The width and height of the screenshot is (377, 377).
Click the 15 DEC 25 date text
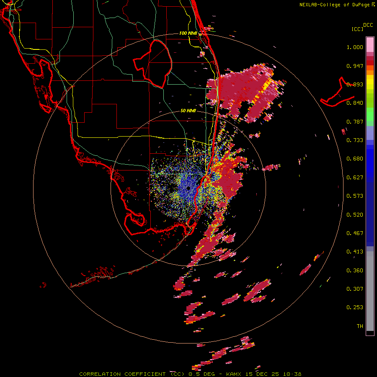[x=262, y=374]
